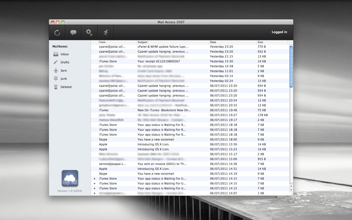Select the PayPal invoice (0001) email

(x=190, y=164)
